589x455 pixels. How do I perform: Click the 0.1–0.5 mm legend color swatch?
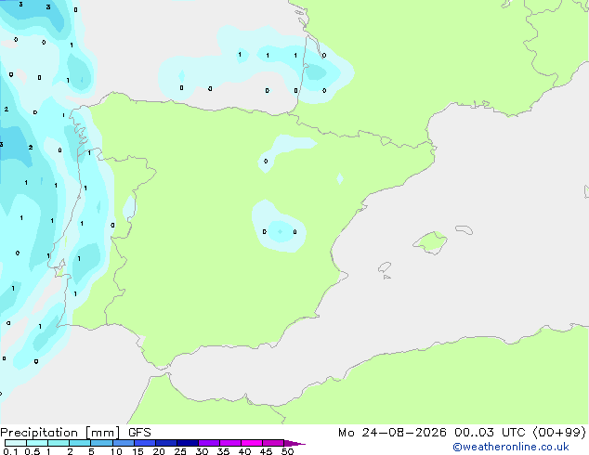point(16,443)
